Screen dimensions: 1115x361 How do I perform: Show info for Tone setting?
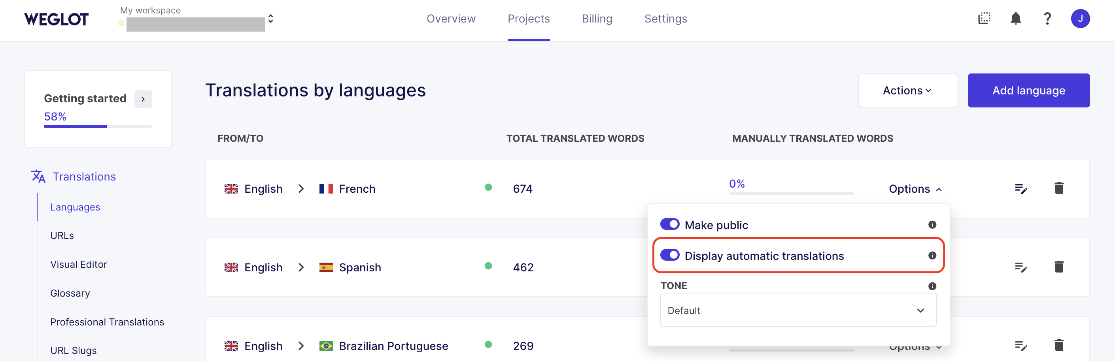click(932, 286)
